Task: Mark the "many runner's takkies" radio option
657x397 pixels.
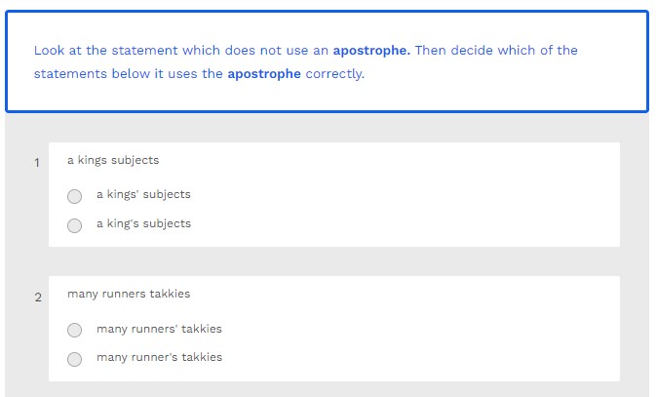Action: coord(75,358)
